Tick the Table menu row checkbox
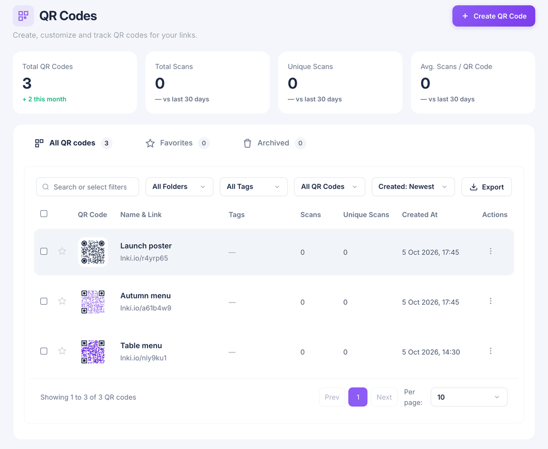Image resolution: width=548 pixels, height=449 pixels. click(x=44, y=351)
